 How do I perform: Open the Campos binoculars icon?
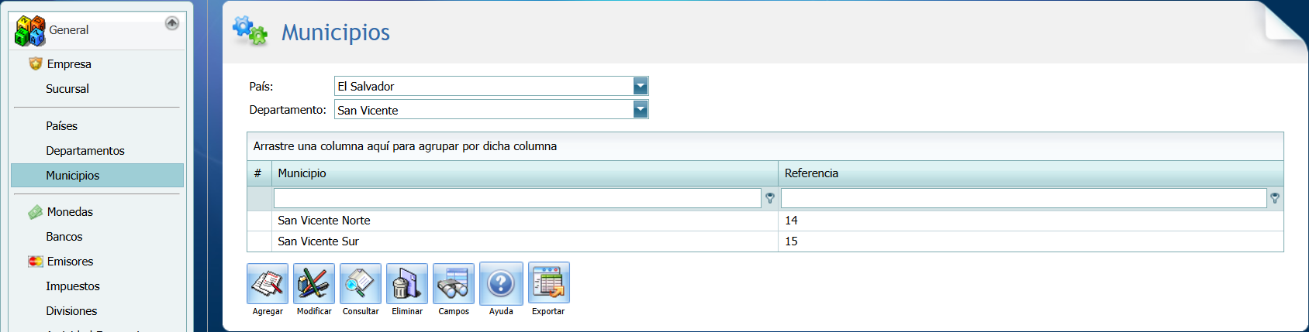(x=454, y=284)
